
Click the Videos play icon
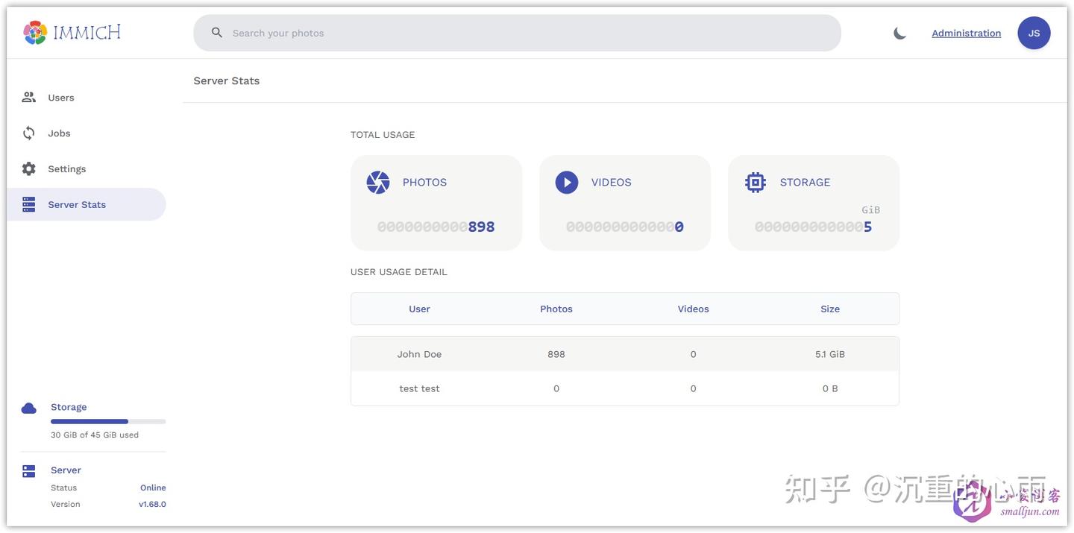coord(567,182)
